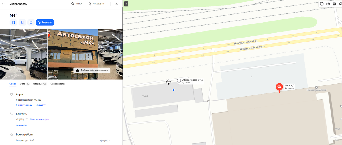
Task: Click the Omoda Квазар map marker pin
Action: (x=179, y=81)
